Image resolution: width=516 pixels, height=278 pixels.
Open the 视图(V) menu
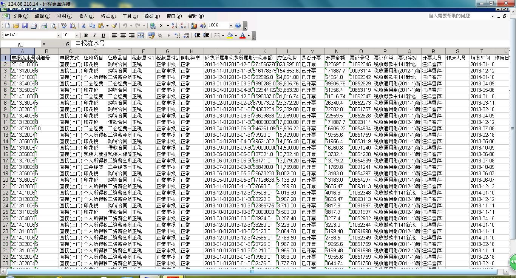coord(65,16)
